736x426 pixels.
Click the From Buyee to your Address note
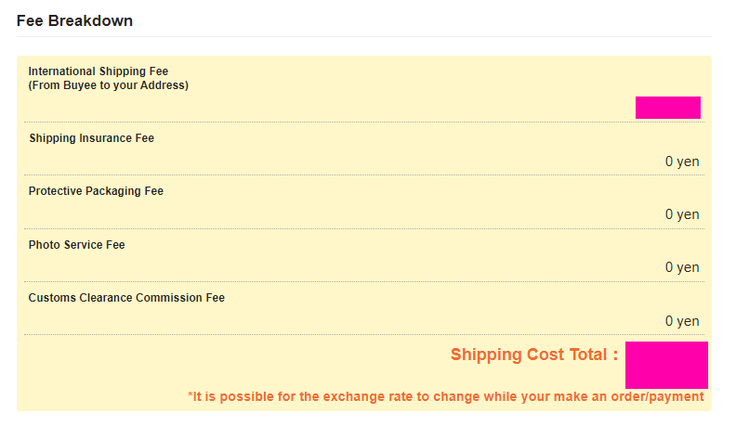(x=109, y=85)
